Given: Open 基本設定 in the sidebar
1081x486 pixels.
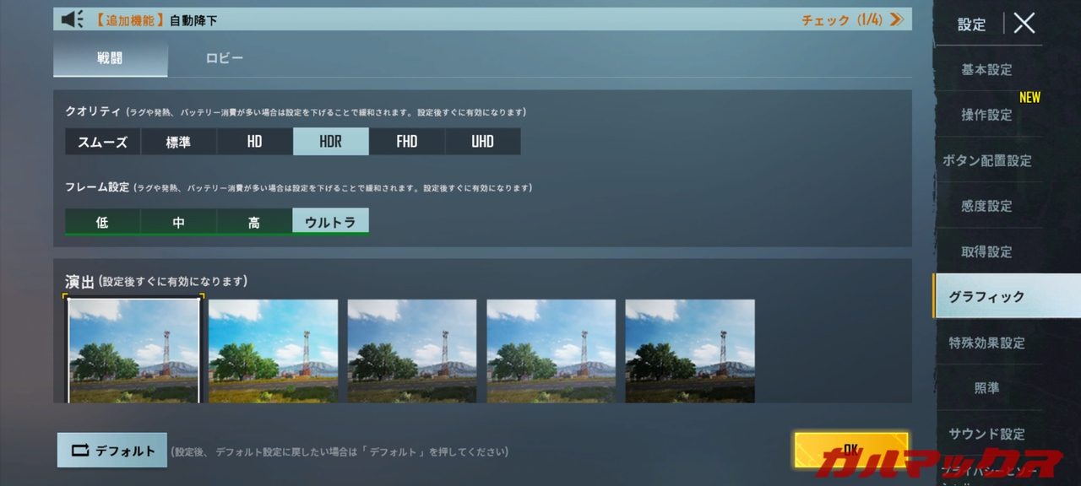Looking at the screenshot, I should click(986, 69).
